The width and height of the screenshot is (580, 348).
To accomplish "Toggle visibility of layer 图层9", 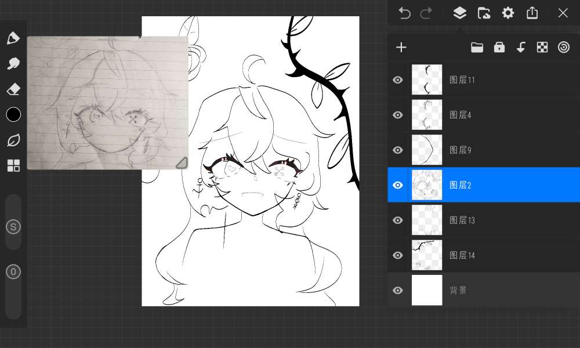I will coord(398,150).
